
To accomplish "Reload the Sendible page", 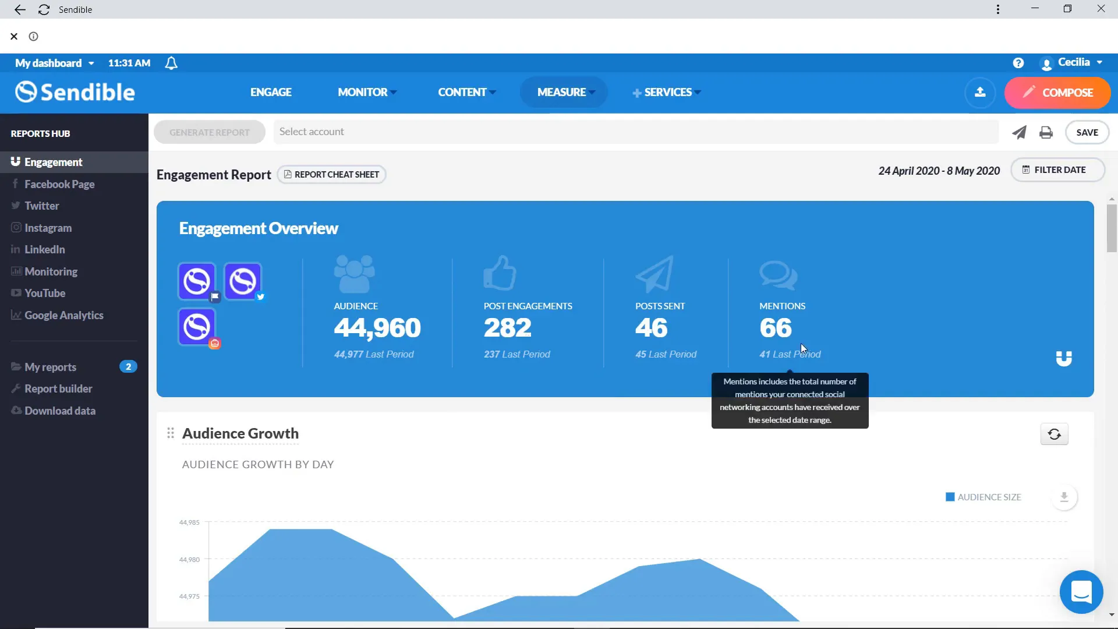I will click(44, 9).
